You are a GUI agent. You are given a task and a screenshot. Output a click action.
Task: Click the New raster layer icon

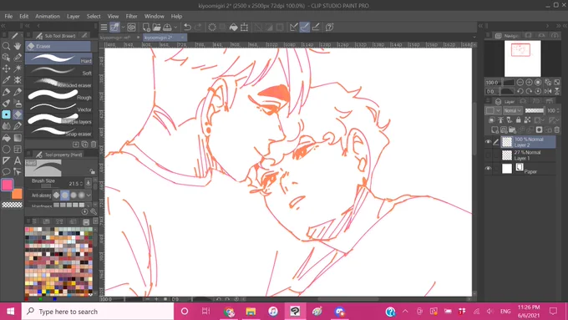click(x=494, y=130)
